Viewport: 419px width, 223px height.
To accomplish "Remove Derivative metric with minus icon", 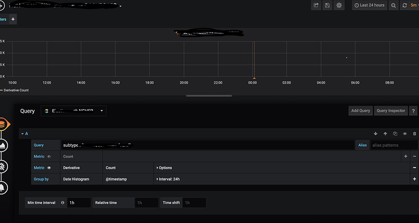I will [415, 168].
